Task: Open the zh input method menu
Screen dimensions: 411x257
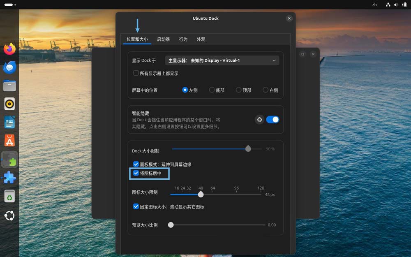Action: (x=374, y=5)
